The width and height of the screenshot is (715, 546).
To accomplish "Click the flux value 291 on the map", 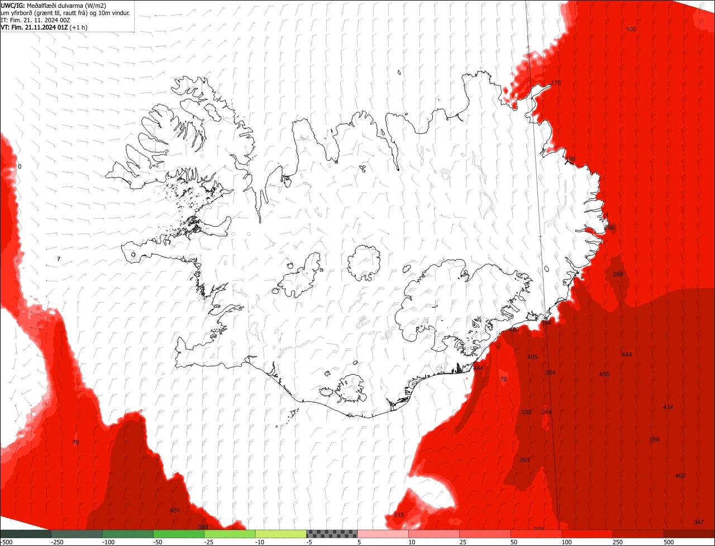I will pyautogui.click(x=525, y=461).
